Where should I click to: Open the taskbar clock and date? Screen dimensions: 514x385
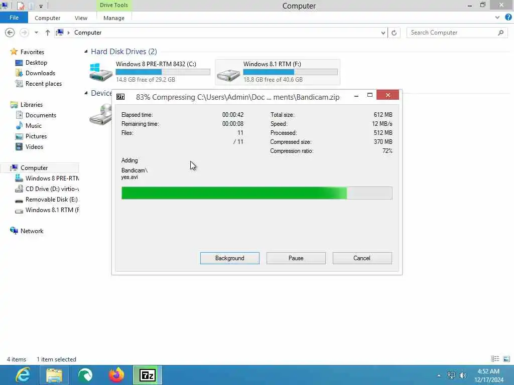click(x=488, y=375)
